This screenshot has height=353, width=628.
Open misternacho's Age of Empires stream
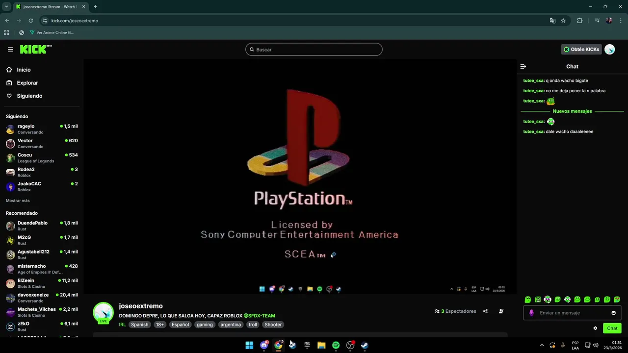[42, 269]
